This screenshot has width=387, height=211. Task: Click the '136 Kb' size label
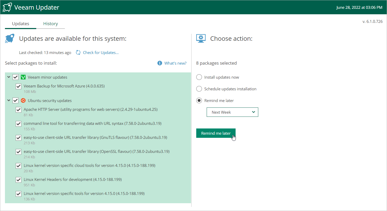(x=29, y=199)
